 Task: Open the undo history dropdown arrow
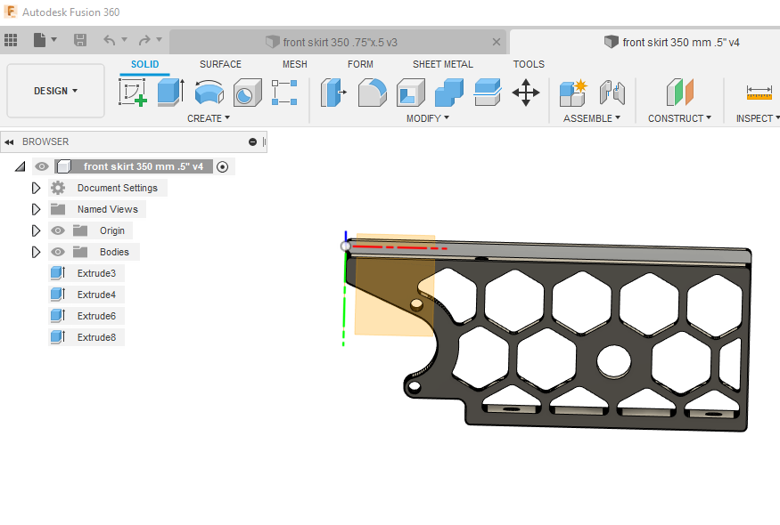[125, 39]
